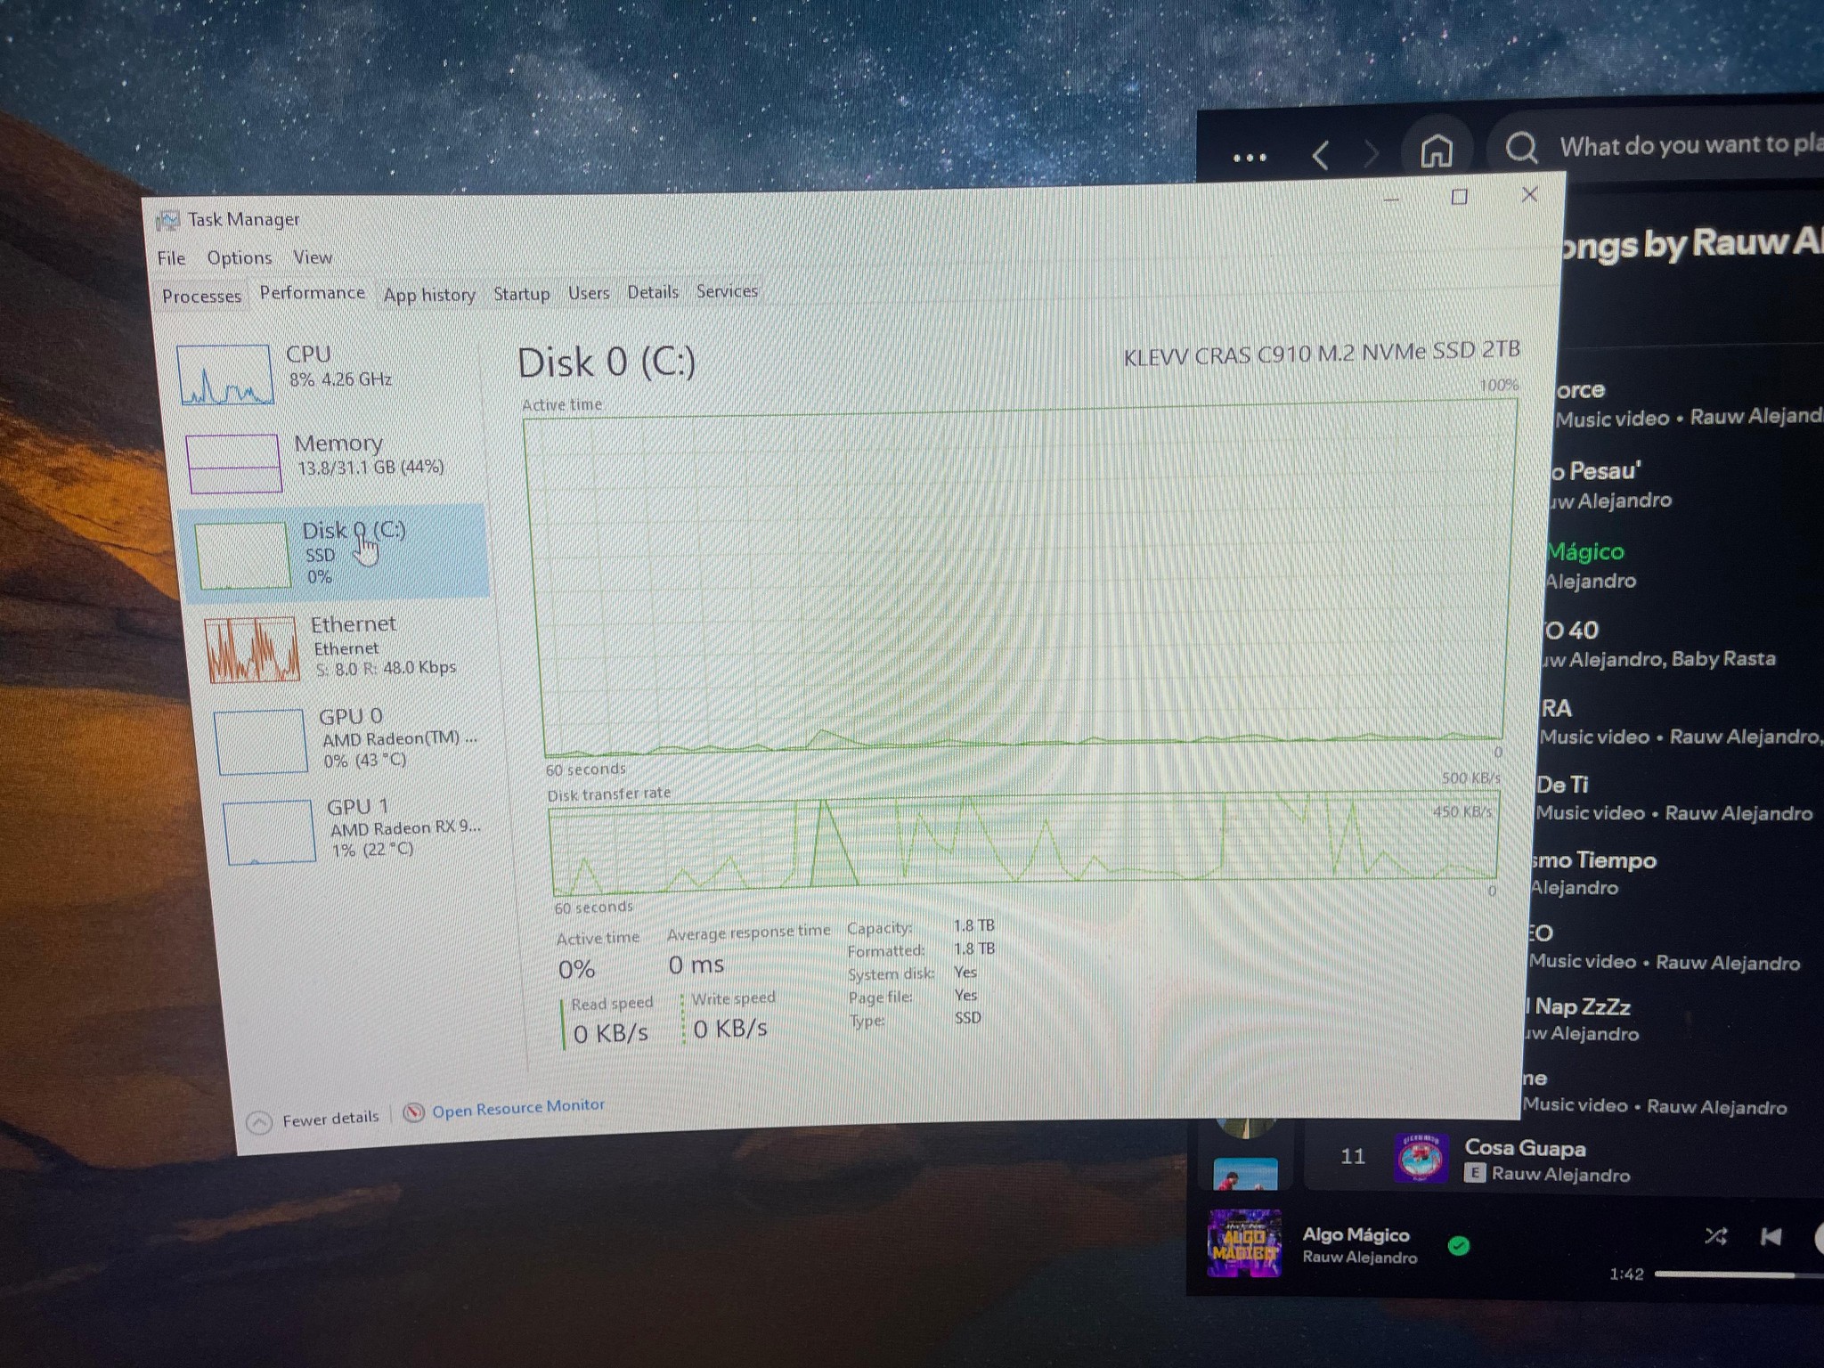Screen dimensions: 1824x1368
Task: Open the Options menu in Task Manager
Action: 240,257
